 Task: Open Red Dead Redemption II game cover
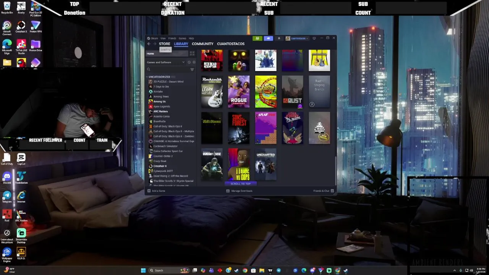[212, 60]
